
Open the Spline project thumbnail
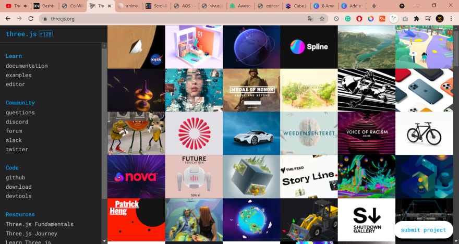tap(309, 47)
